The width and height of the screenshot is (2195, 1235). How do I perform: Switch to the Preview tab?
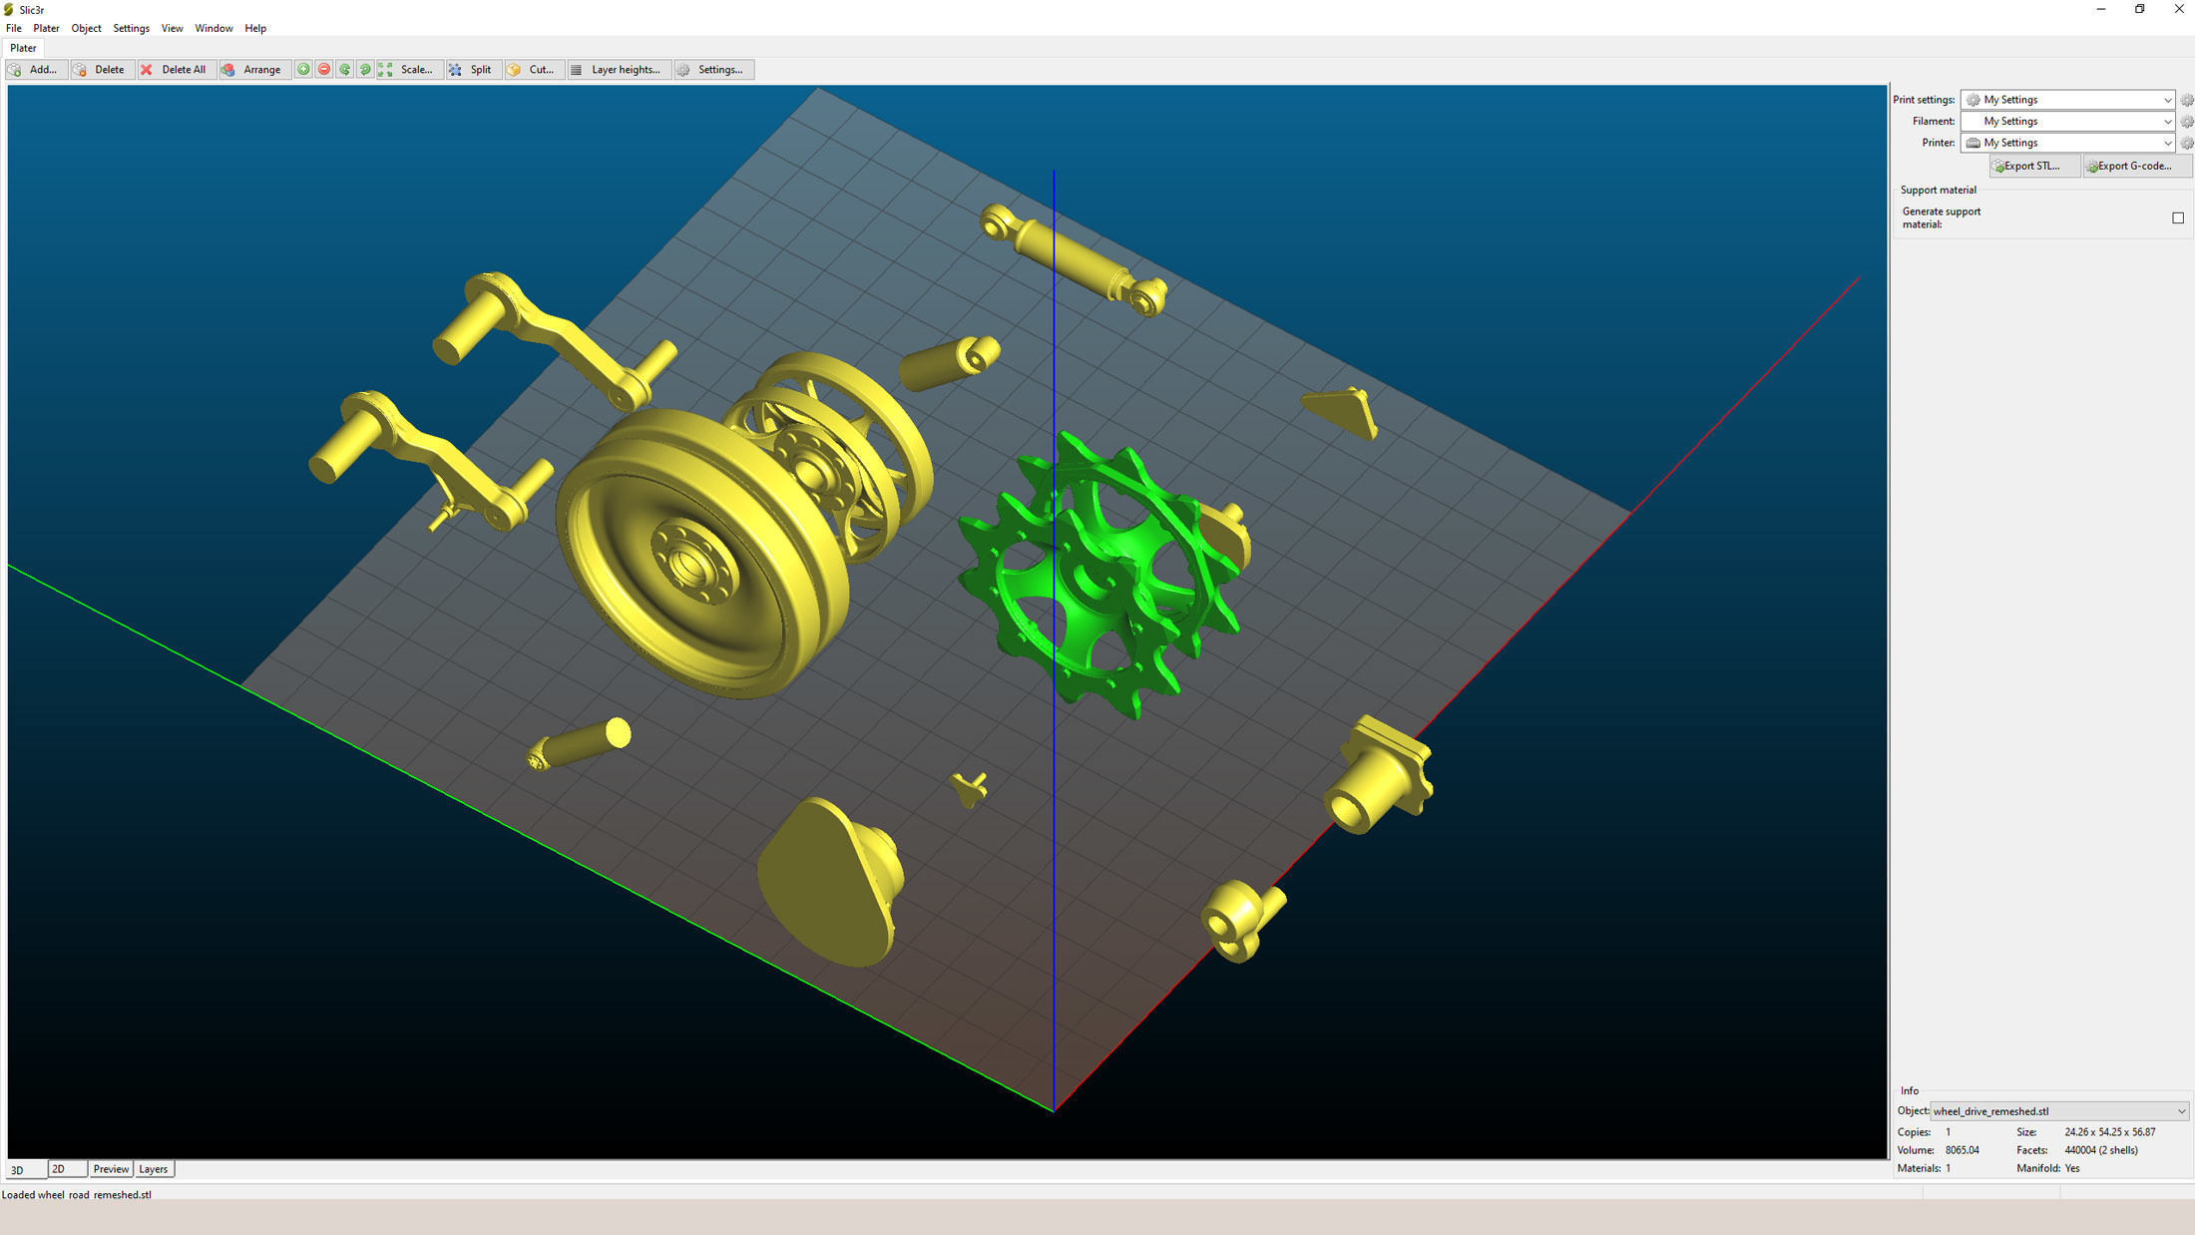111,1169
